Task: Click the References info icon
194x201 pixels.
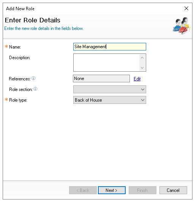Action: (x=33, y=78)
